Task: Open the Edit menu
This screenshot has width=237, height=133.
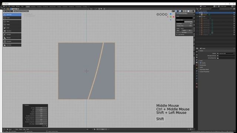Action: (9, 7)
